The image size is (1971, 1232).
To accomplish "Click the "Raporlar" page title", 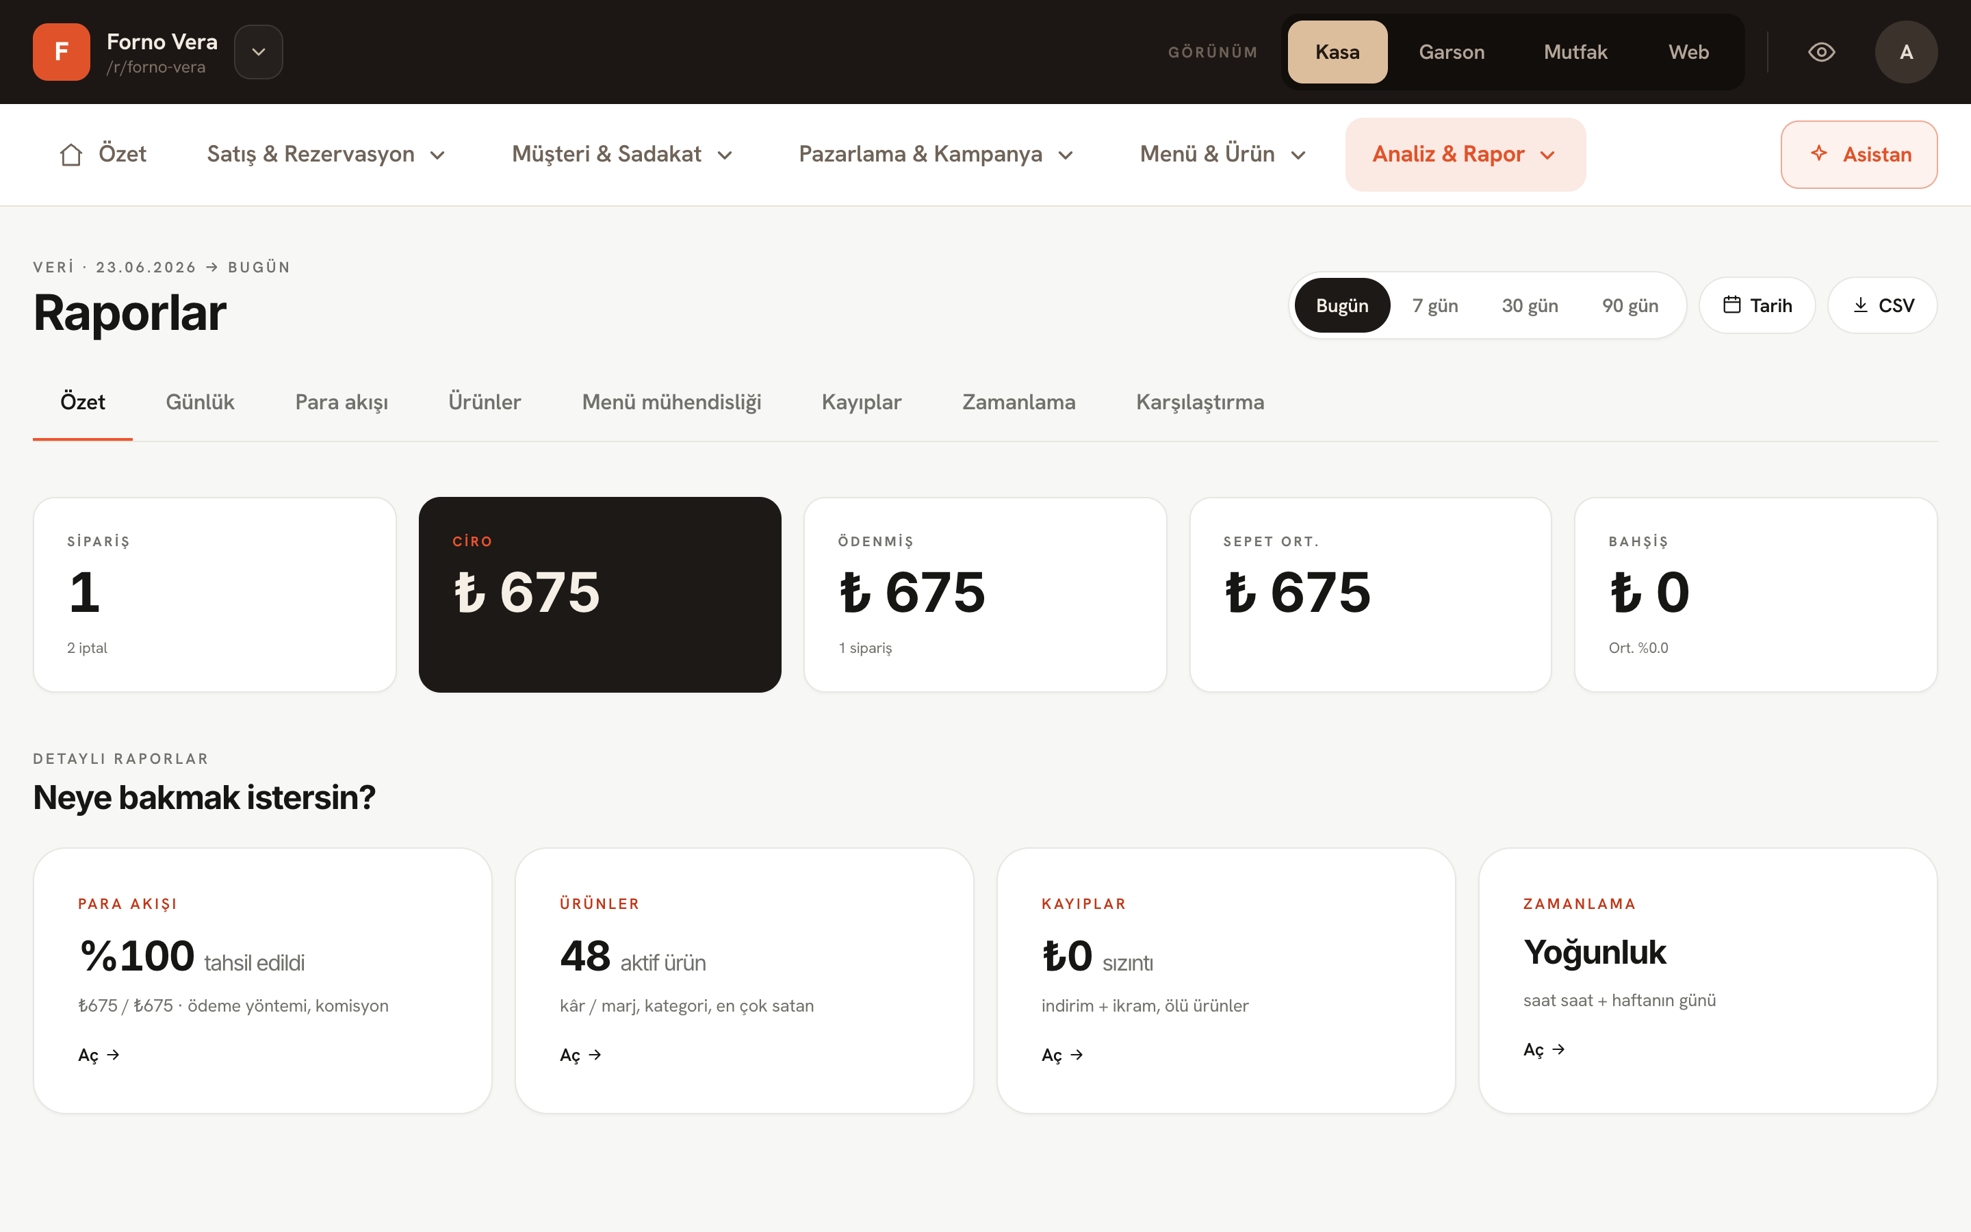I will 129,313.
